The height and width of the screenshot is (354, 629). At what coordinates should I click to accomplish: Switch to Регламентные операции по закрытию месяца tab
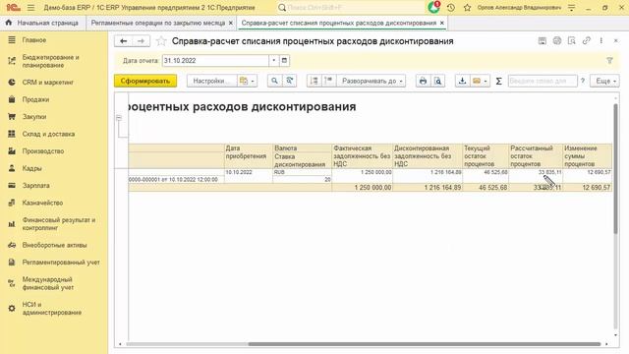(157, 23)
